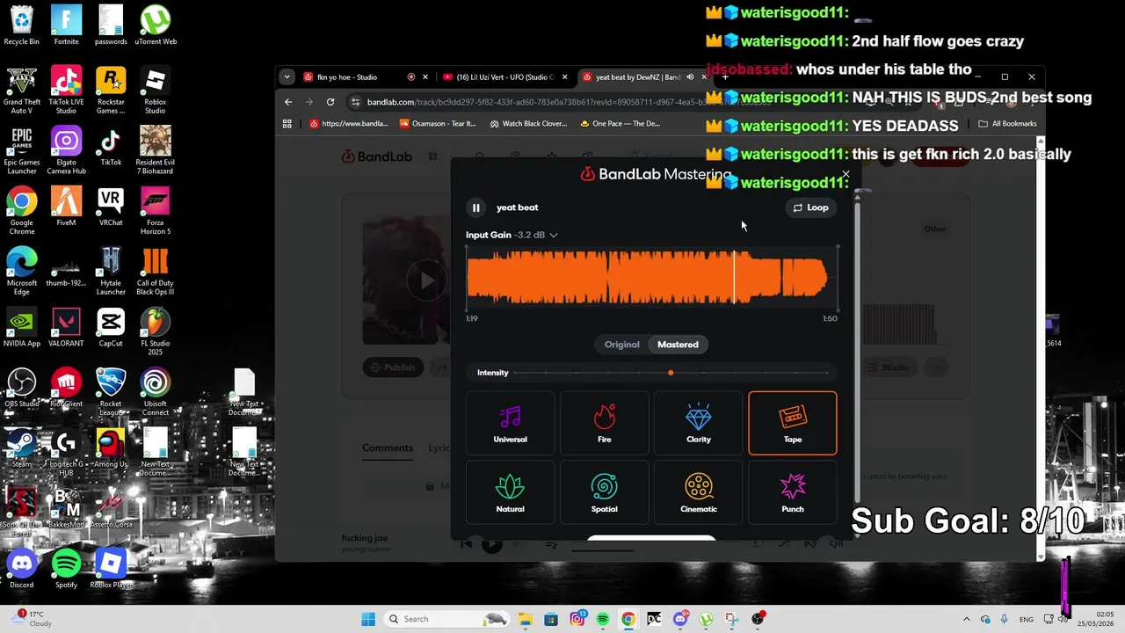1125x633 pixels.
Task: Open the Windows Start menu
Action: tap(368, 619)
